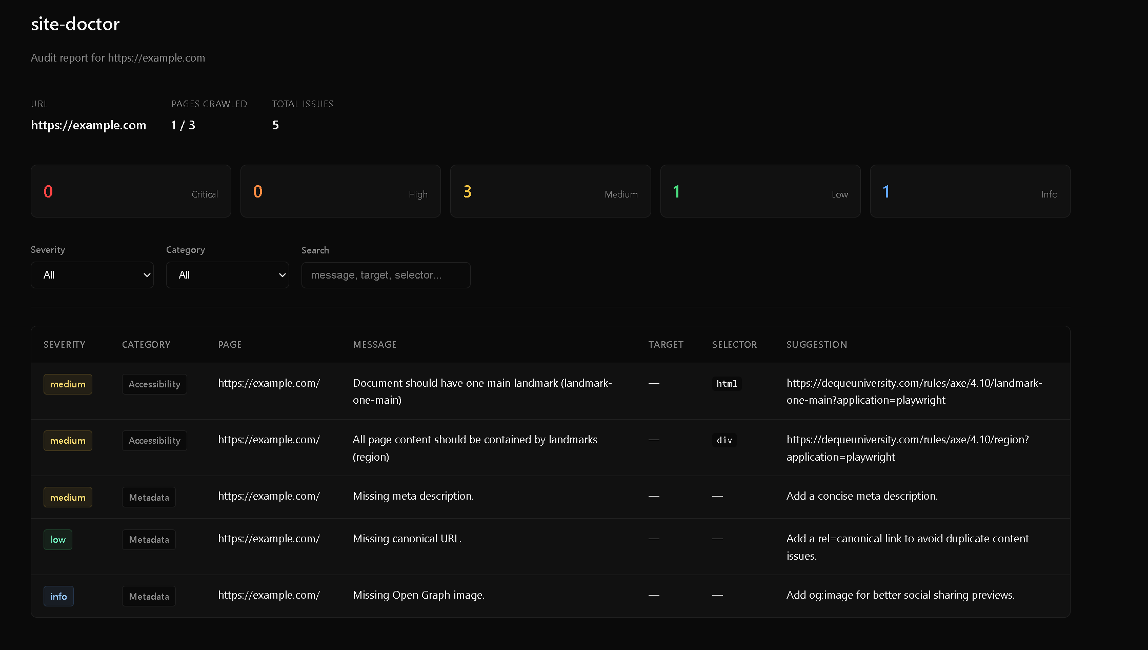1148x650 pixels.
Task: Open the dequeuniversity region rule link
Action: tap(908, 448)
